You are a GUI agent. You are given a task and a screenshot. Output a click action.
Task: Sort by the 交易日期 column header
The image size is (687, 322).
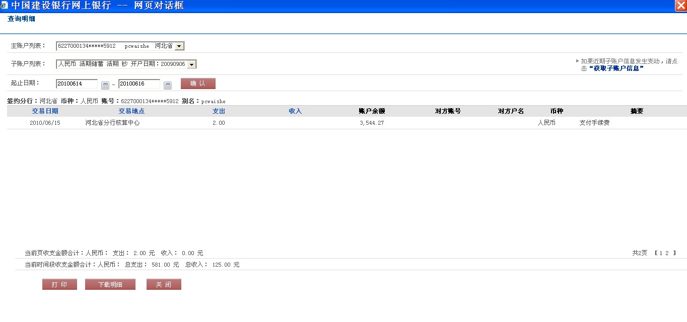45,111
